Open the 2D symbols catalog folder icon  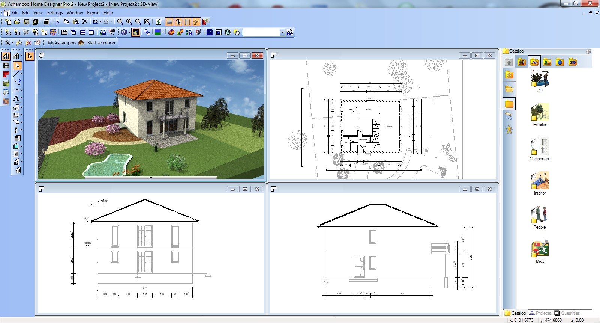pos(573,62)
